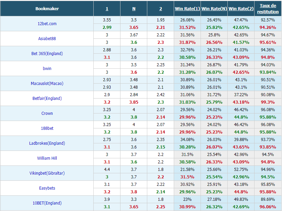Screen dimensions: 282x211
Task: Sort by column header N
Action: click(x=134, y=8)
